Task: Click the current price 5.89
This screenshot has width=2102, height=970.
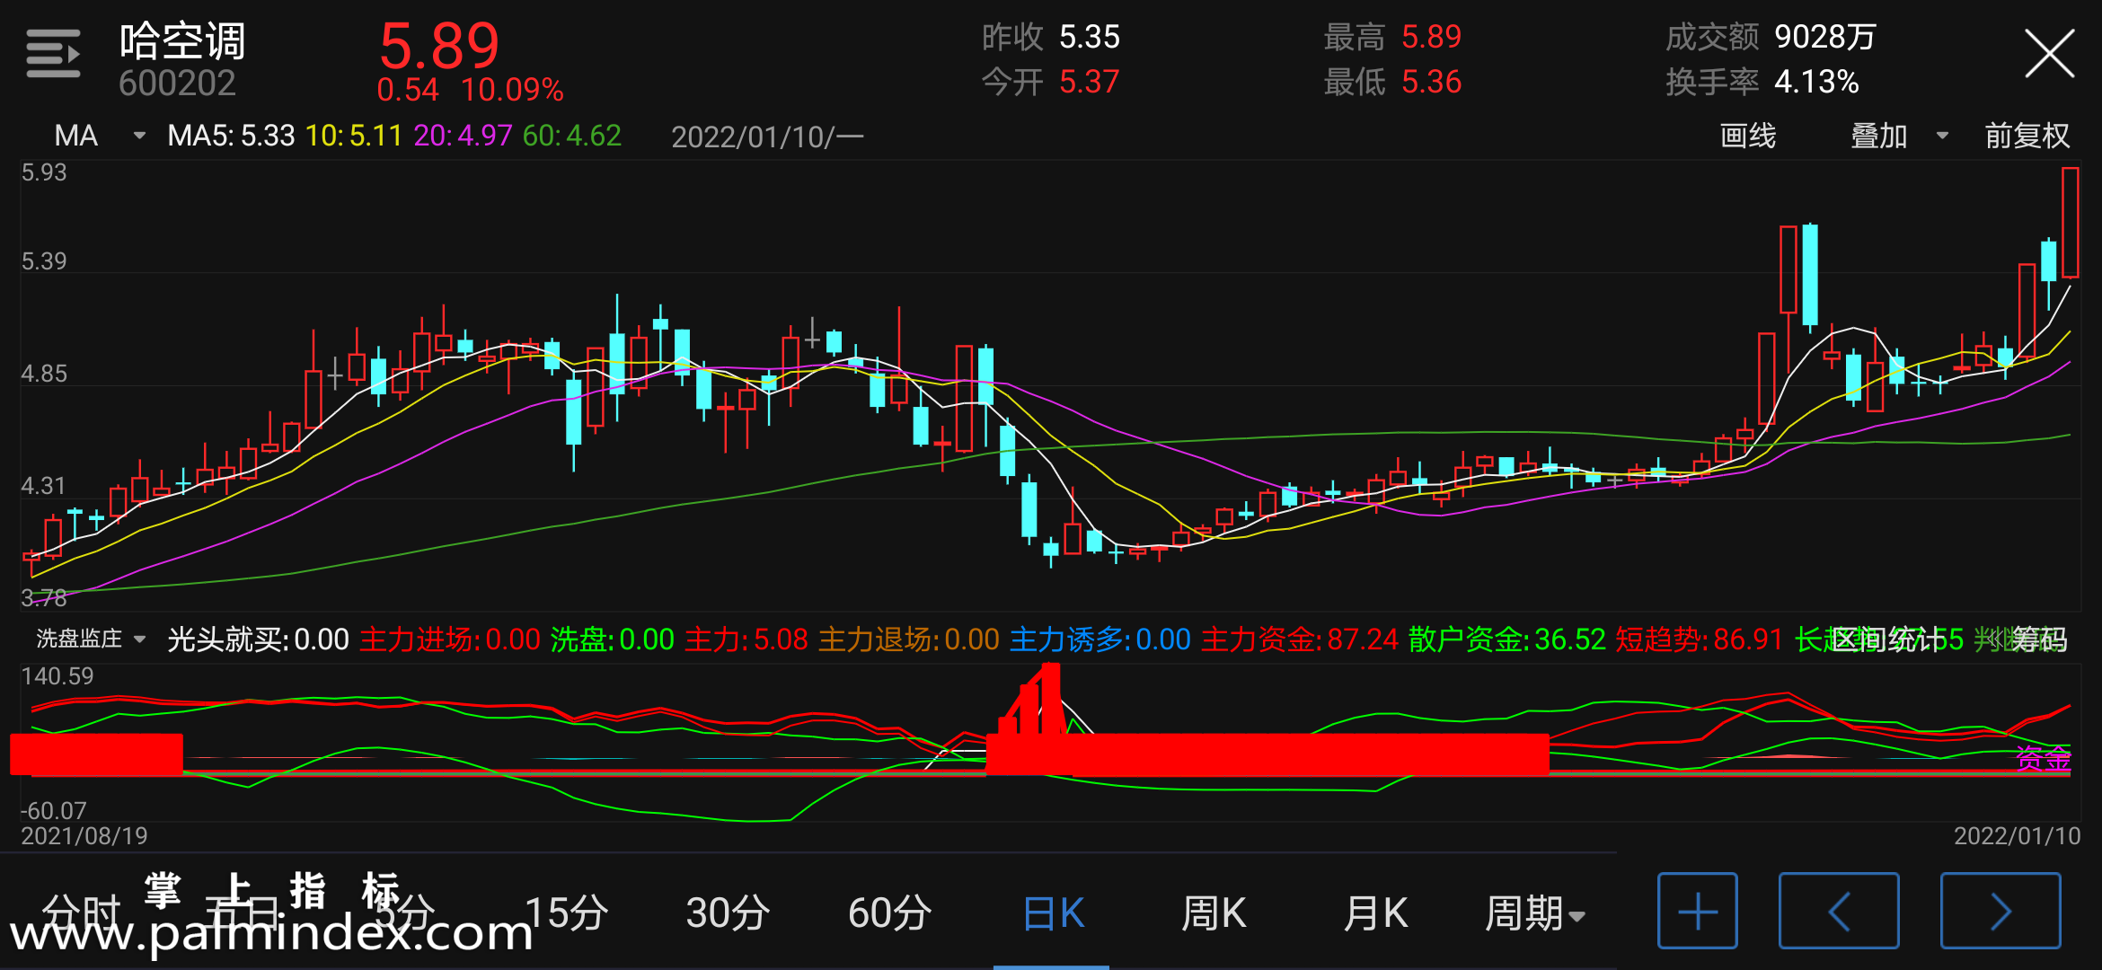Action: (x=439, y=46)
